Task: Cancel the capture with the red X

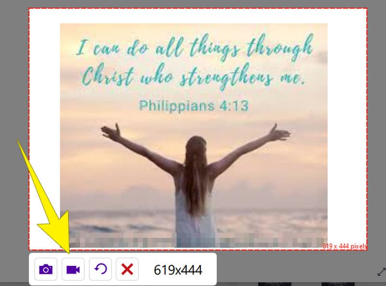Action: (x=127, y=269)
